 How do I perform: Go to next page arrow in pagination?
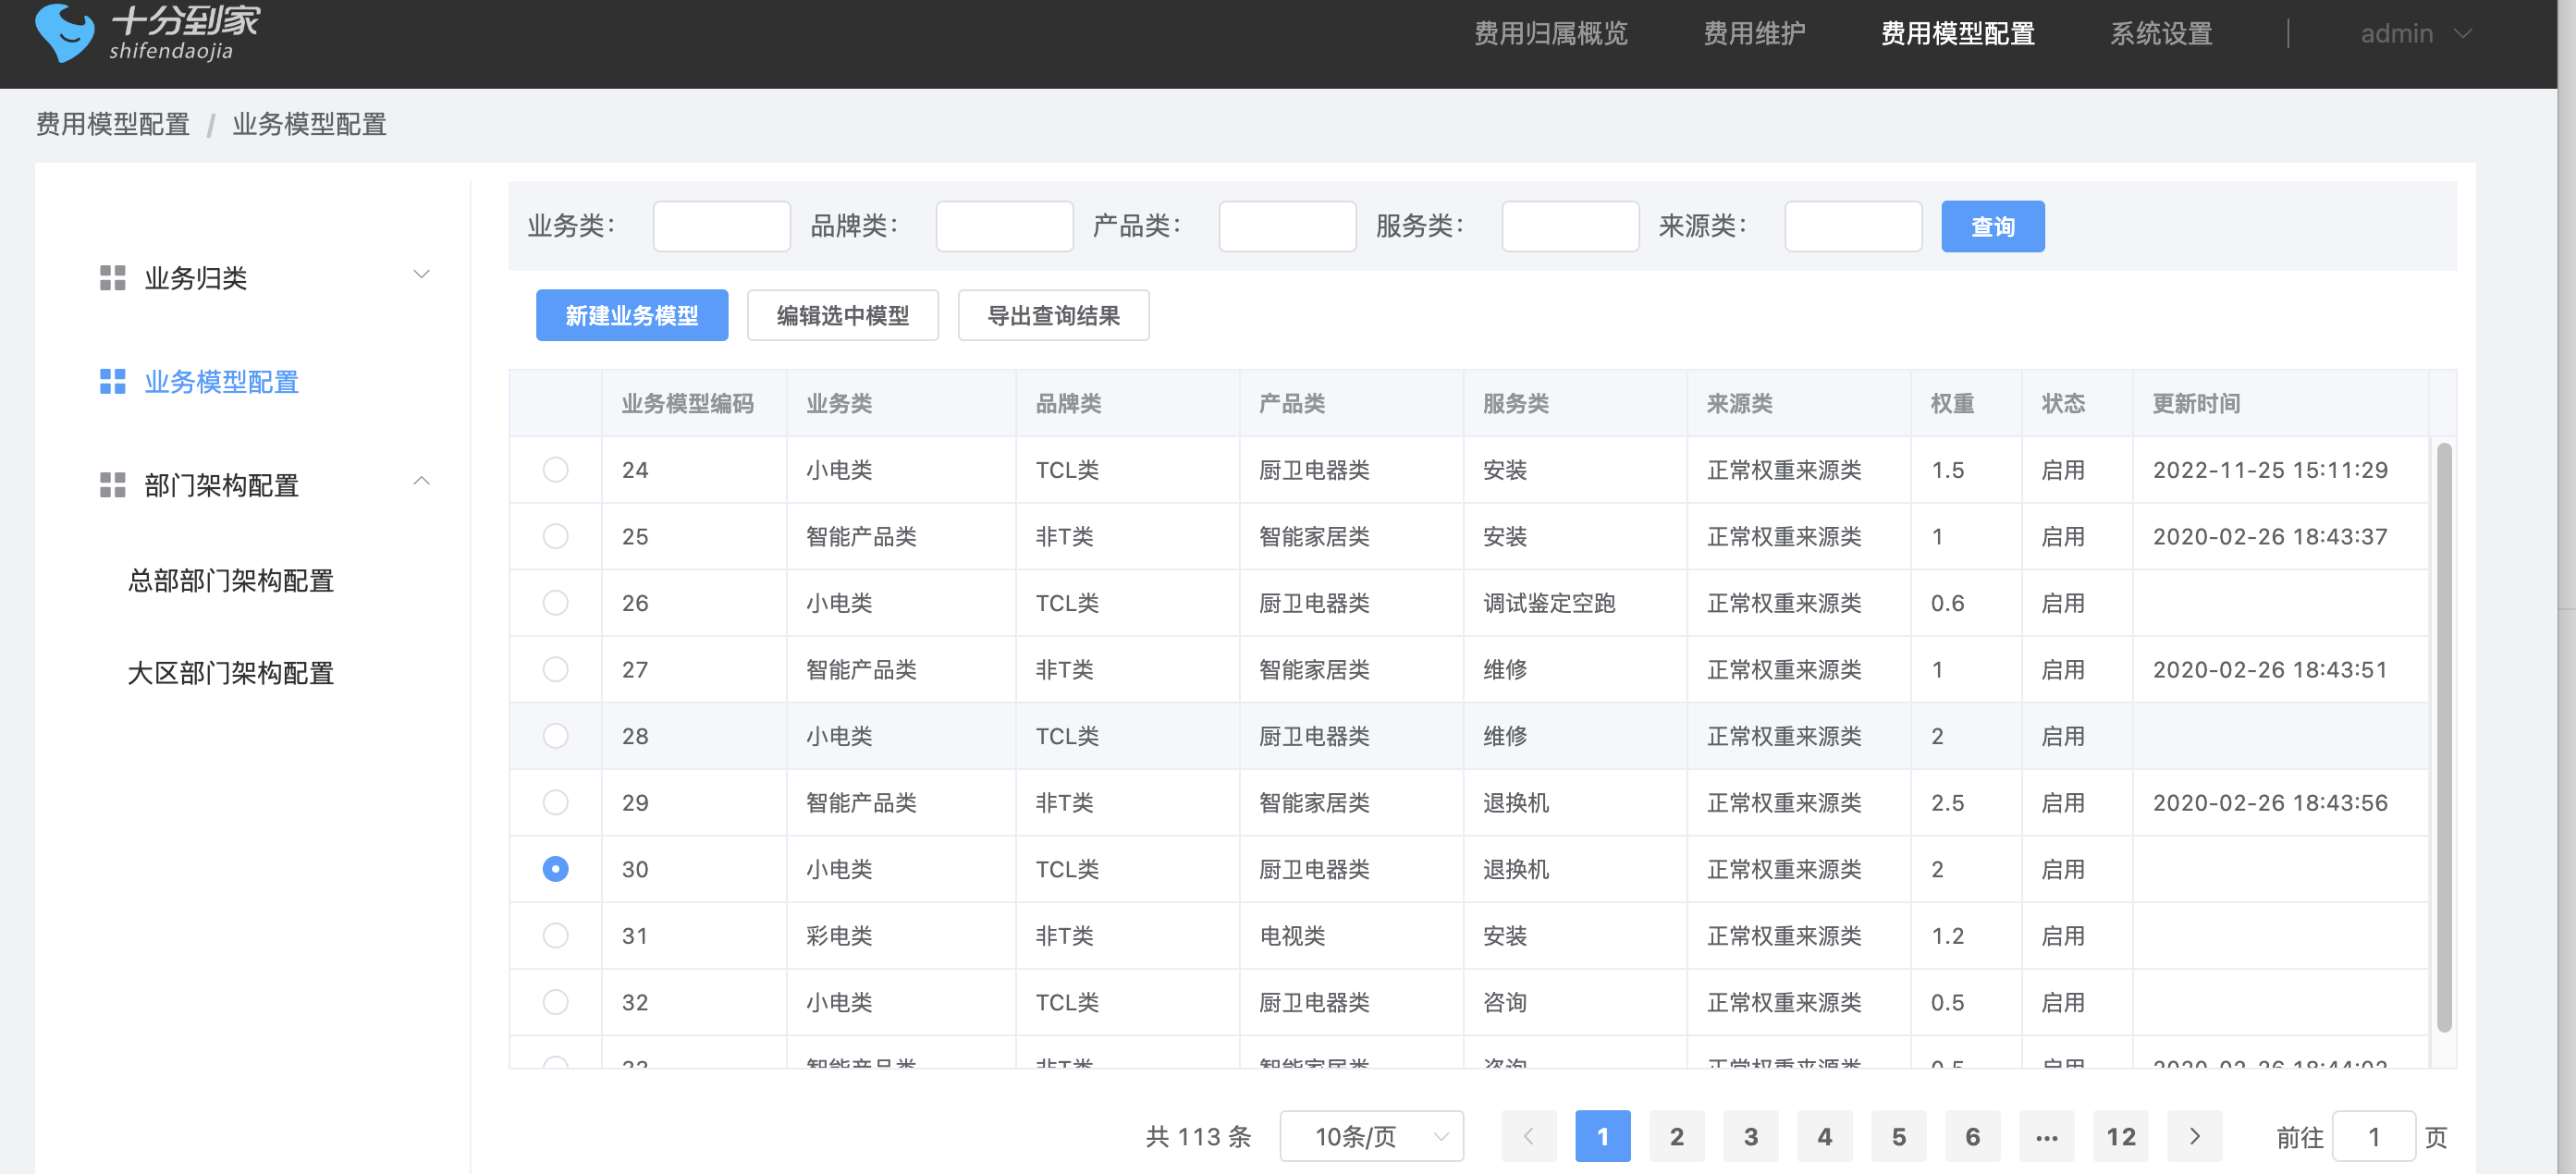coord(2194,1135)
